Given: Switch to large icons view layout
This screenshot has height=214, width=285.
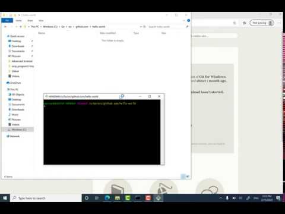Looking at the screenshot, I should tap(188, 177).
